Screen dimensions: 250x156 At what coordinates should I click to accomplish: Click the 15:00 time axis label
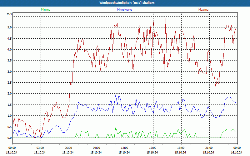(152, 148)
